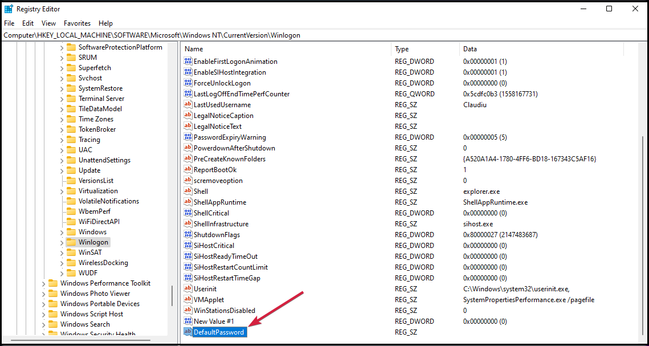Select the VersionsList key

96,181
